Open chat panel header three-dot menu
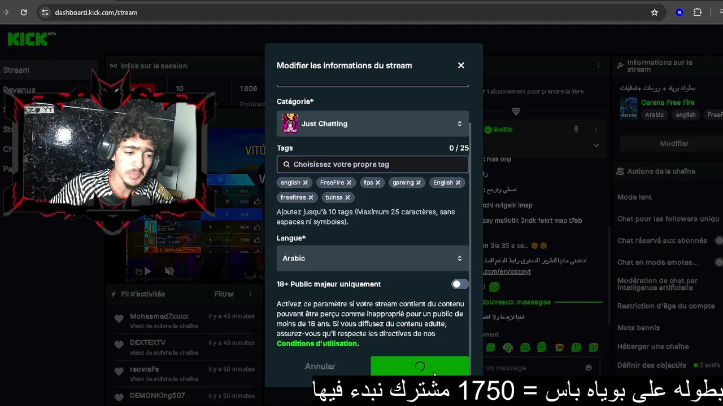This screenshot has height=406, width=723. click(599, 66)
